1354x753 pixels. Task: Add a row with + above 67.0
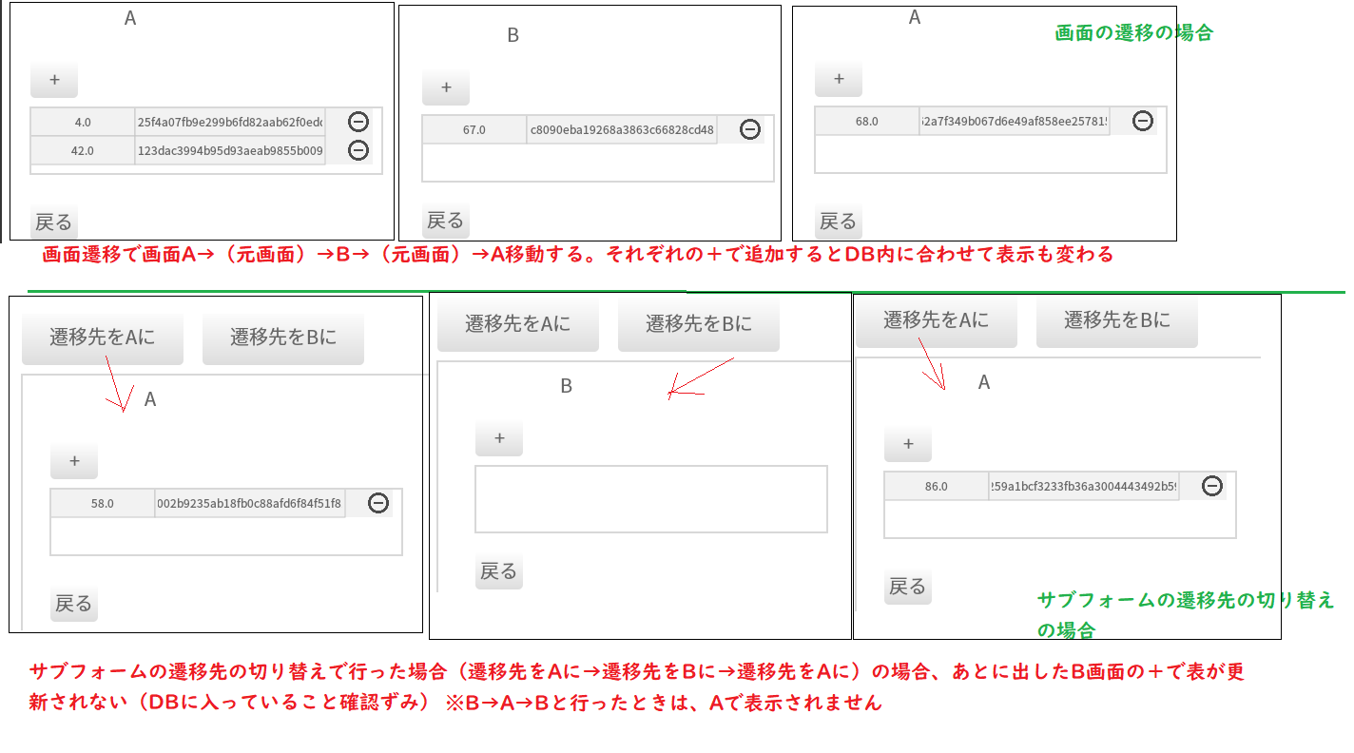(x=446, y=87)
